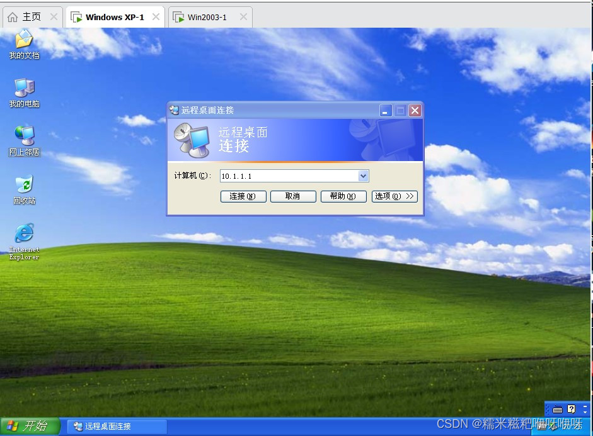Select the 回收站 recycle bin icon
The image size is (593, 436).
[24, 190]
